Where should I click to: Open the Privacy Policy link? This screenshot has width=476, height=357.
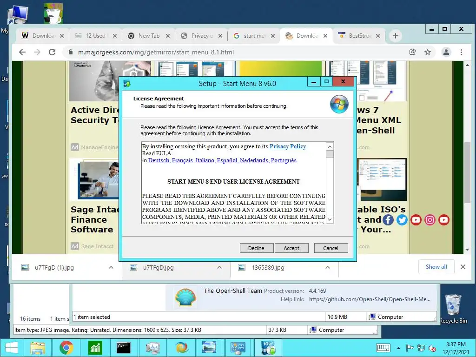point(287,146)
